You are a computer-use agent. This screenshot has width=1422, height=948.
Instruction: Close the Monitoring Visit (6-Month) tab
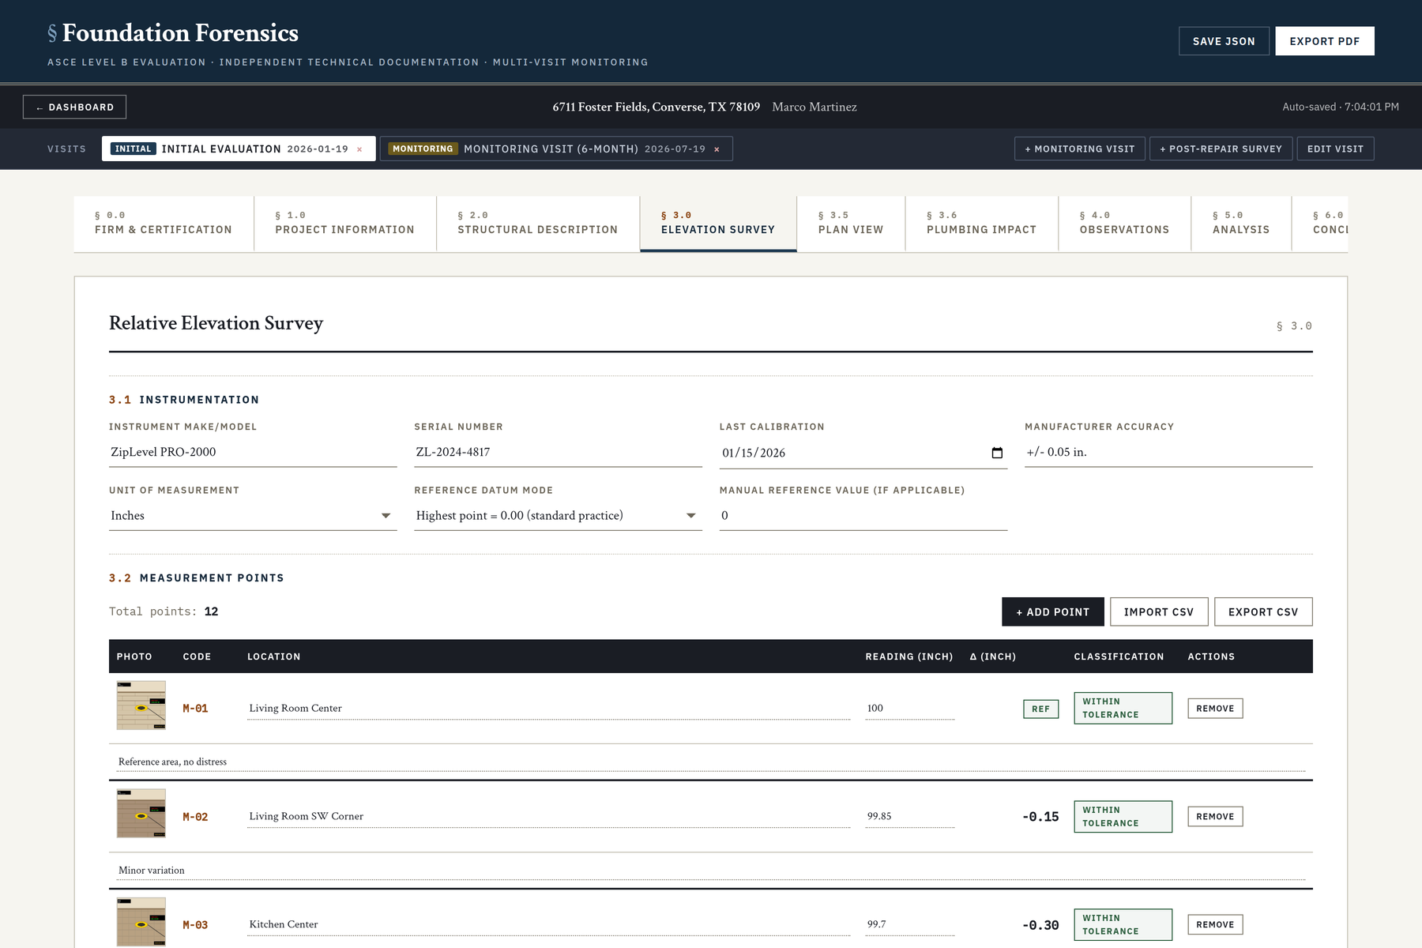[x=717, y=149]
